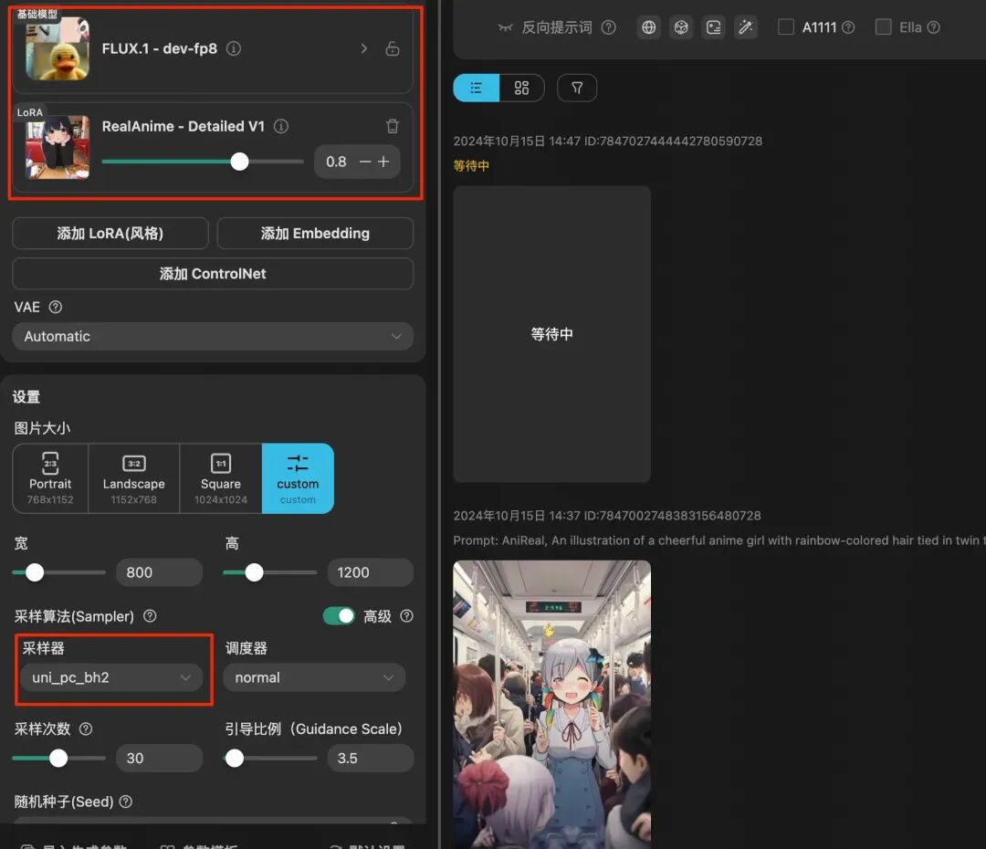Click the 添加 LoRA(风格) button
986x849 pixels.
point(110,234)
